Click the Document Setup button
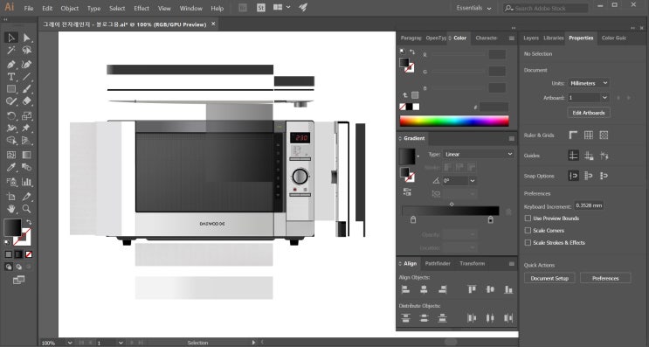Screen dimensions: 649x347 click(x=549, y=278)
